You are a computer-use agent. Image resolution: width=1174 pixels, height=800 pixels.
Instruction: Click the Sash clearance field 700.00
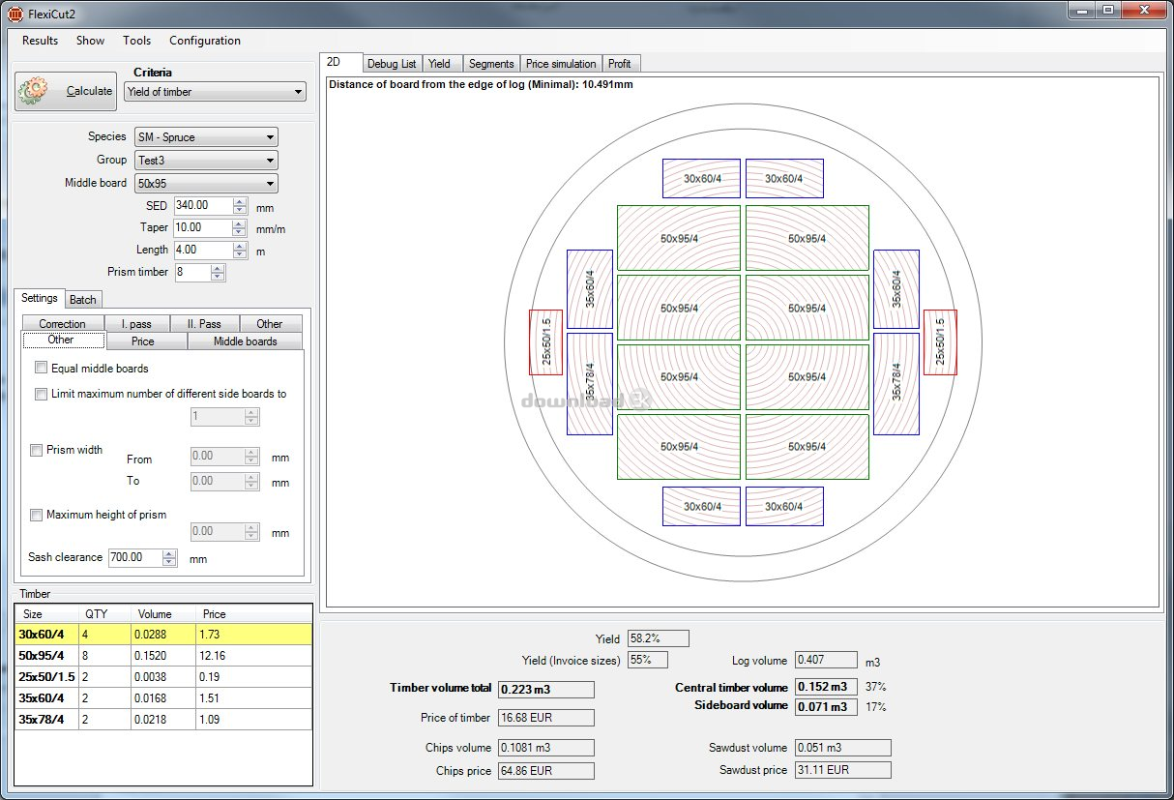[135, 557]
